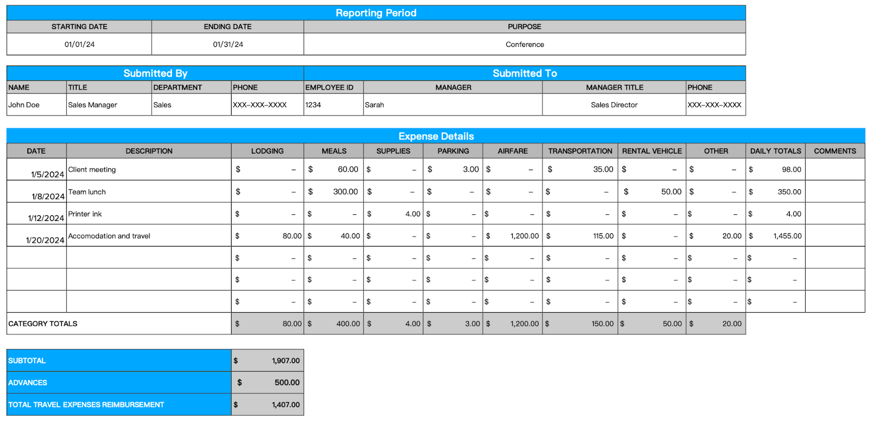The height and width of the screenshot is (423, 874).
Task: Click the COMMENTS column header
Action: 835,151
